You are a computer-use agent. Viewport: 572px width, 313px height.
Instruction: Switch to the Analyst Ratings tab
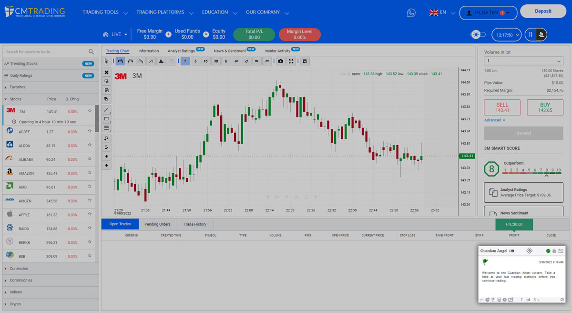point(182,51)
